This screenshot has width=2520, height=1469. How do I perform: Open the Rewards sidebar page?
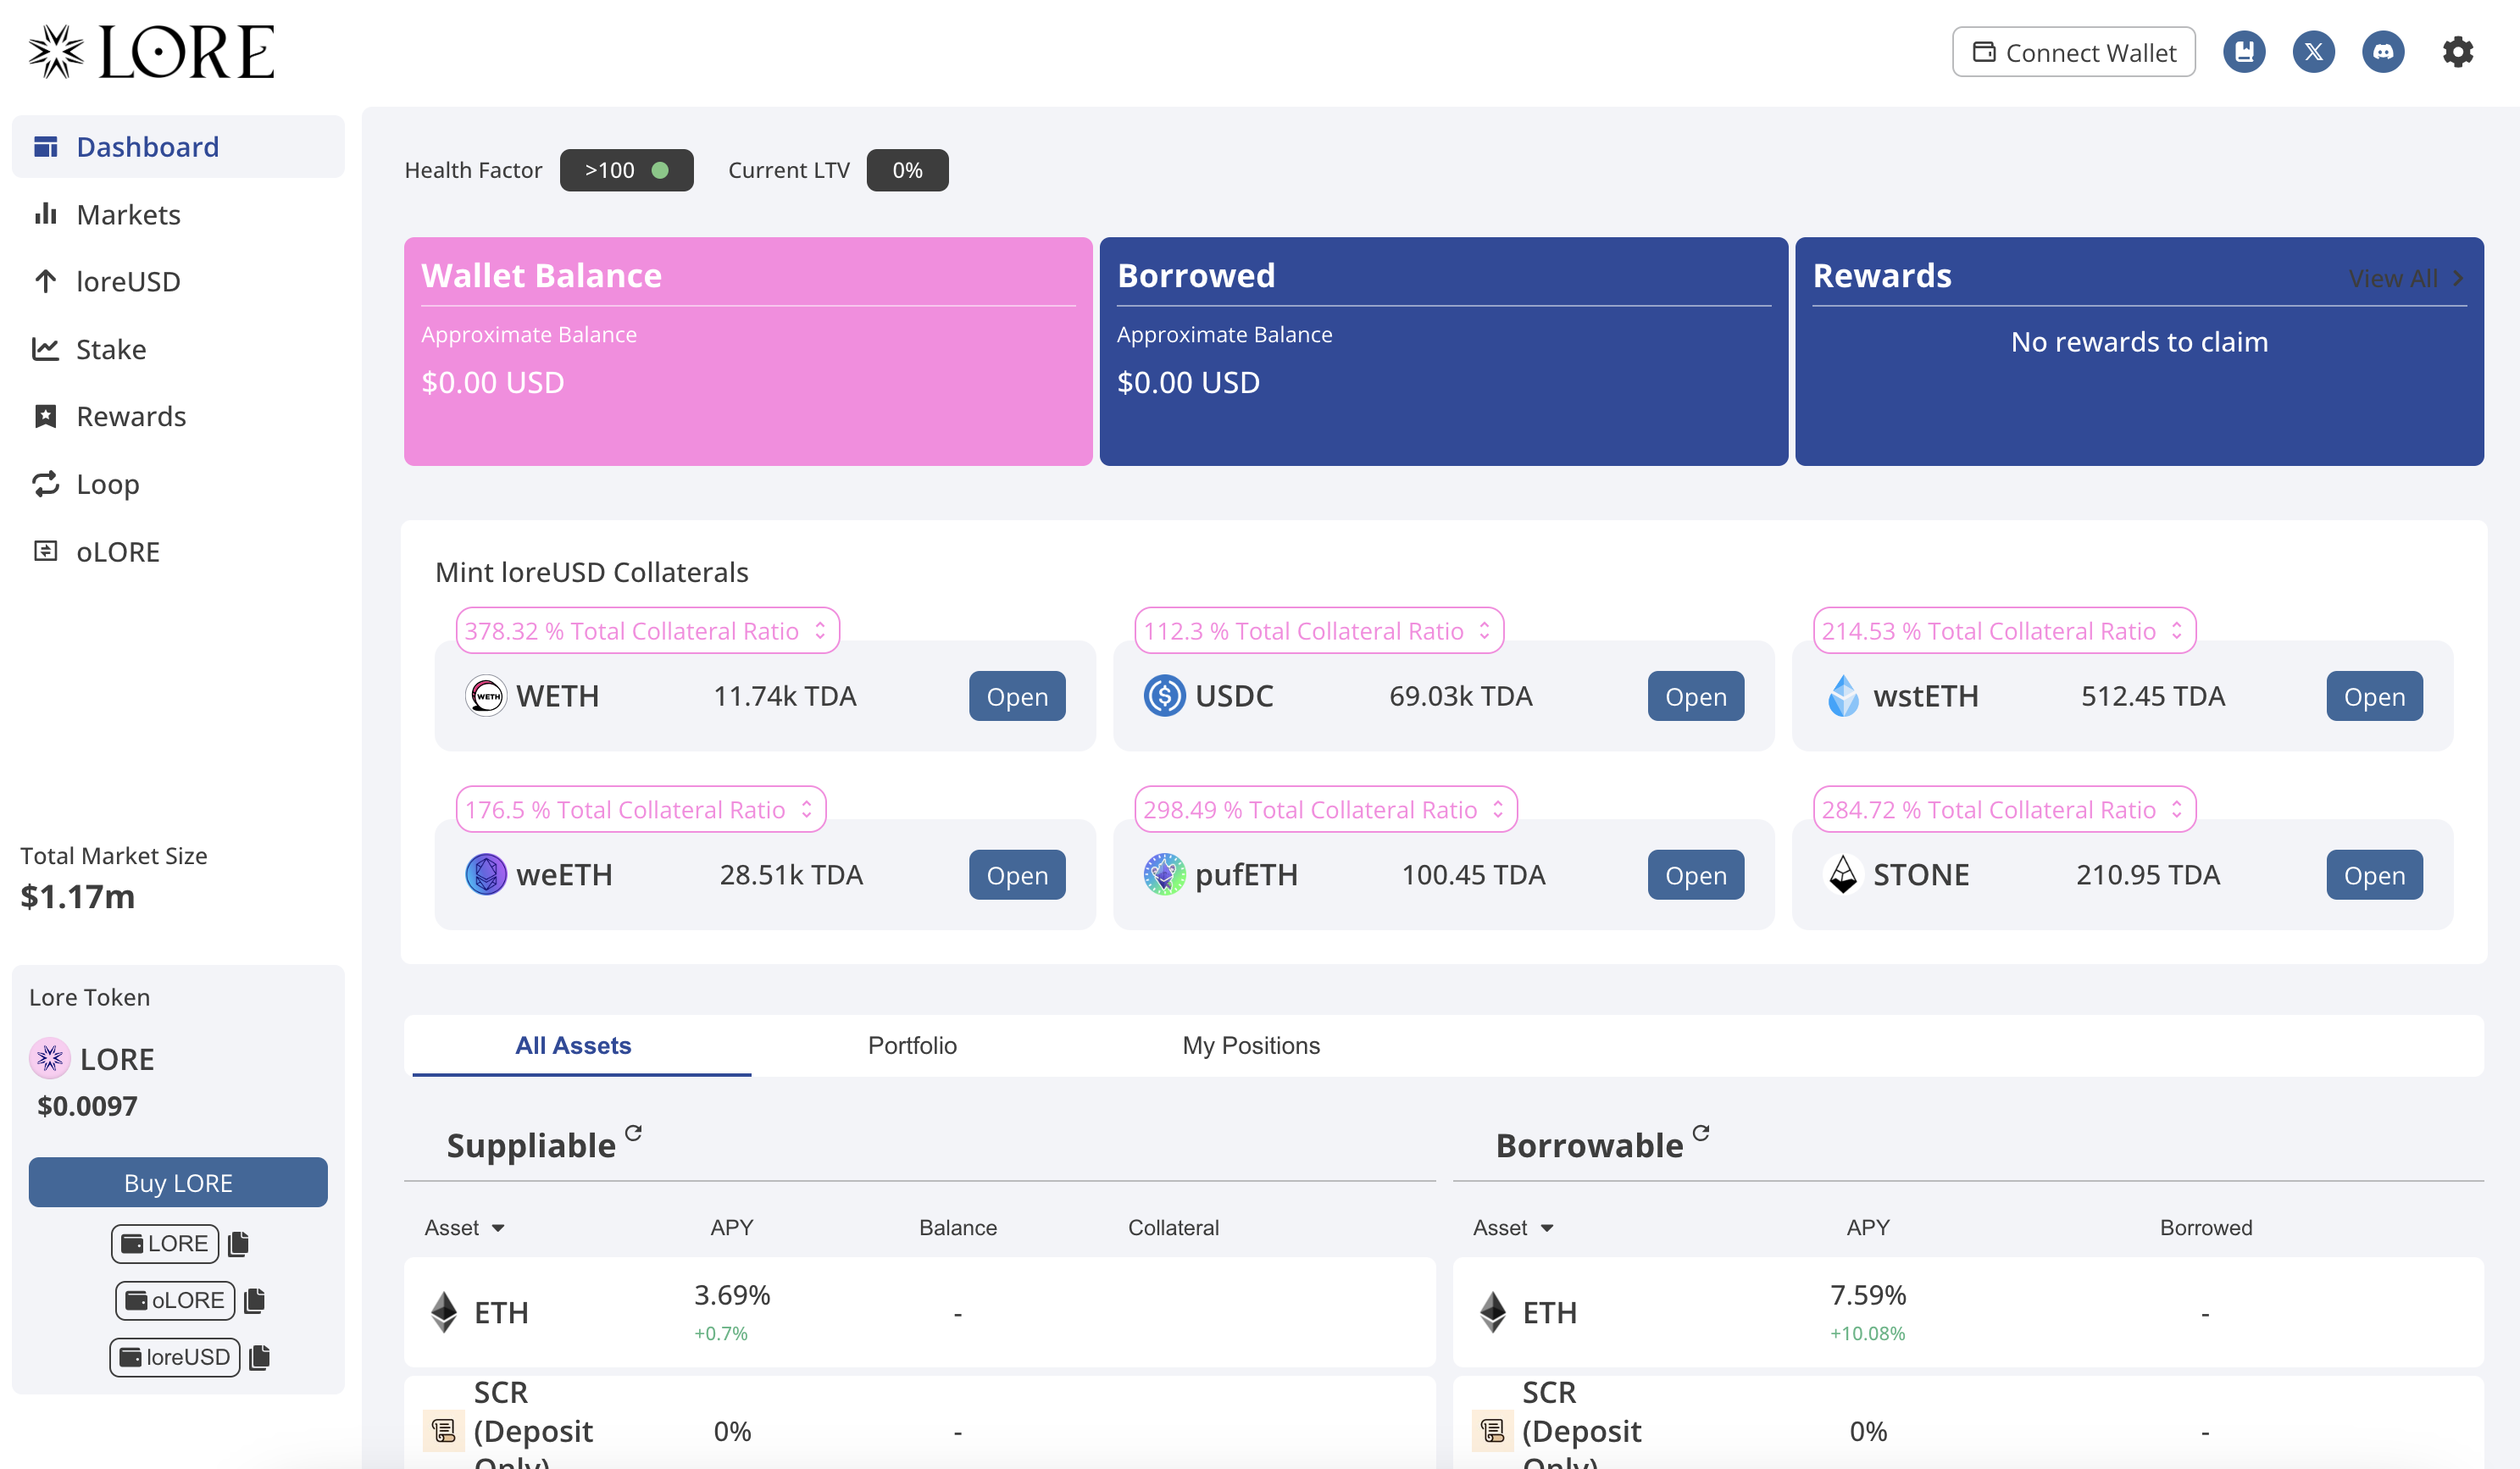click(178, 417)
